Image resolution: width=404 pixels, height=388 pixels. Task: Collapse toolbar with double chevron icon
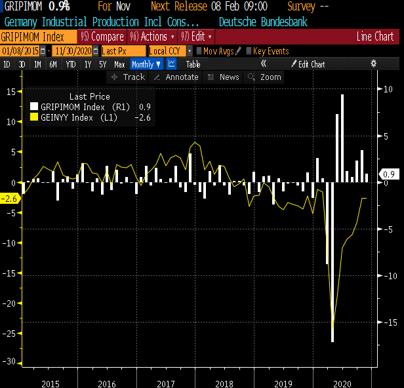tap(264, 64)
